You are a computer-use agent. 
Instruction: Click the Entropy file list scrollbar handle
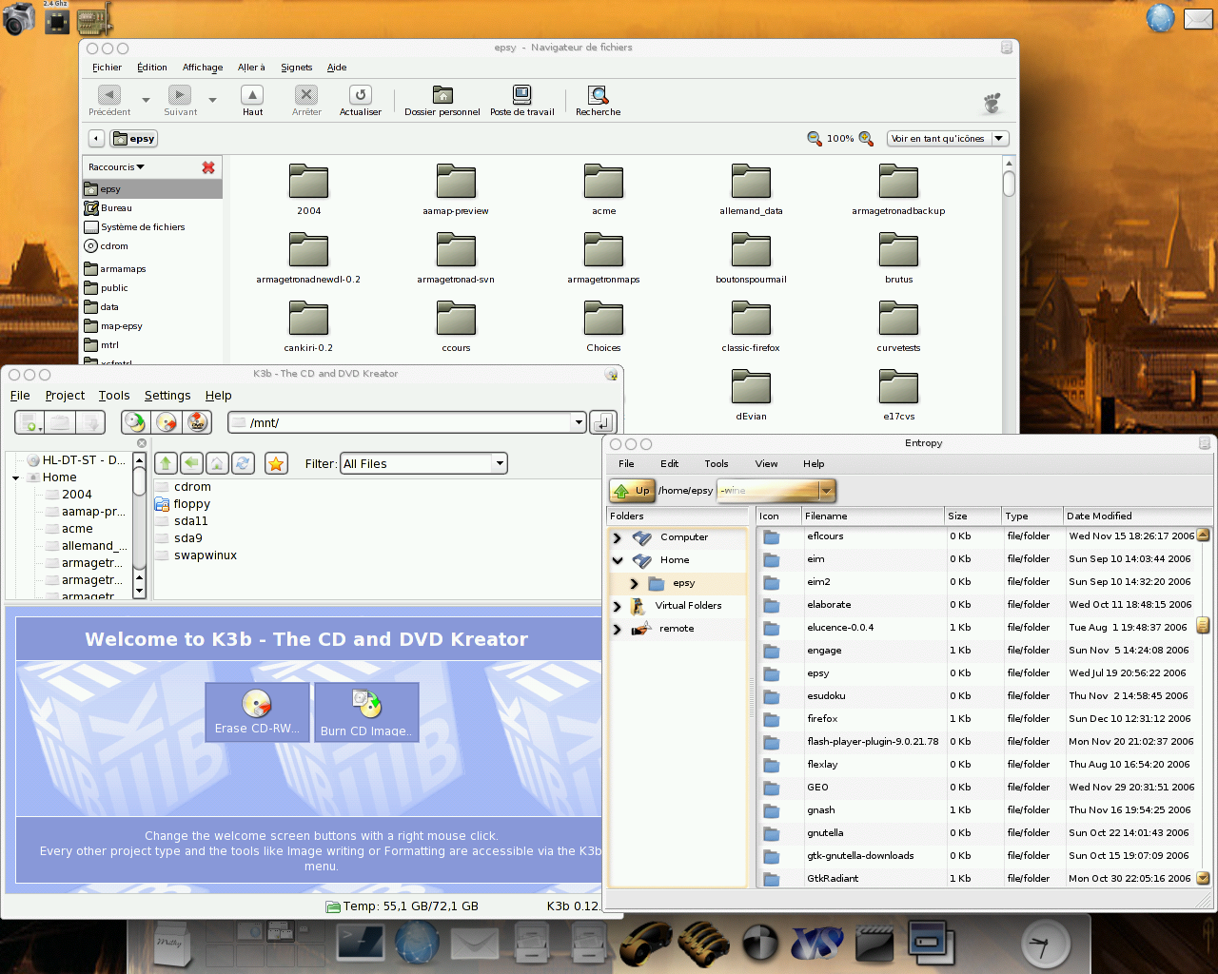(1203, 625)
